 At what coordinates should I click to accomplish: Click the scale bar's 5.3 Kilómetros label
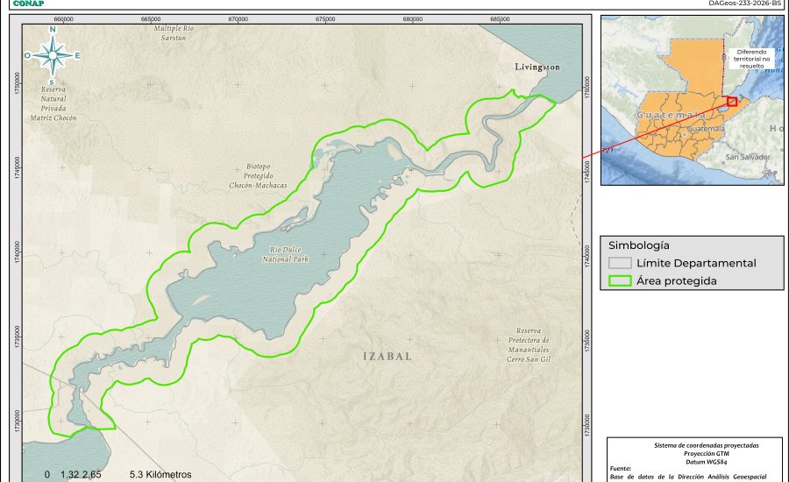160,474
